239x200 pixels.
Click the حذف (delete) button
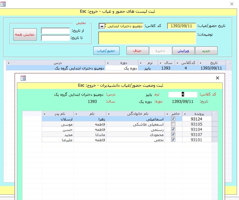(138, 51)
